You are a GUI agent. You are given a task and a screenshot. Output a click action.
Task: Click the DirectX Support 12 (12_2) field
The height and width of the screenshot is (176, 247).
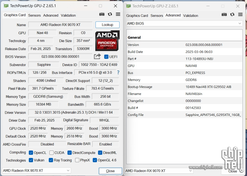(105, 80)
